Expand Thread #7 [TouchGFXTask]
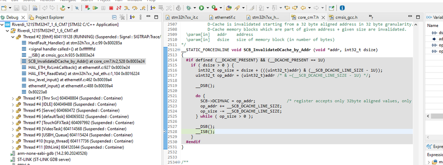Viewport: 443px width, 165px height. coord(13,123)
